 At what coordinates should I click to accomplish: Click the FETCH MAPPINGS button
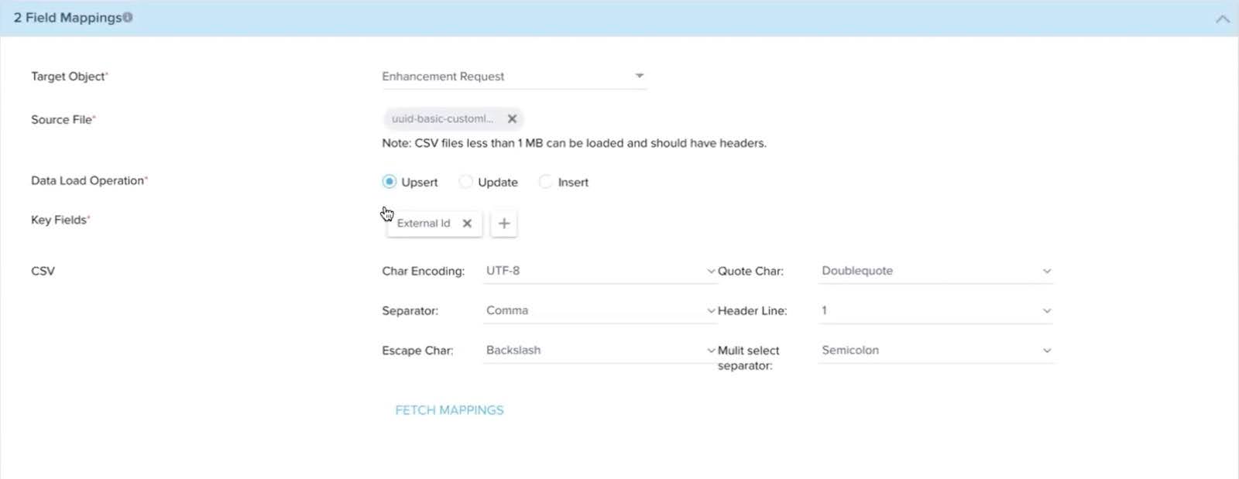click(449, 410)
